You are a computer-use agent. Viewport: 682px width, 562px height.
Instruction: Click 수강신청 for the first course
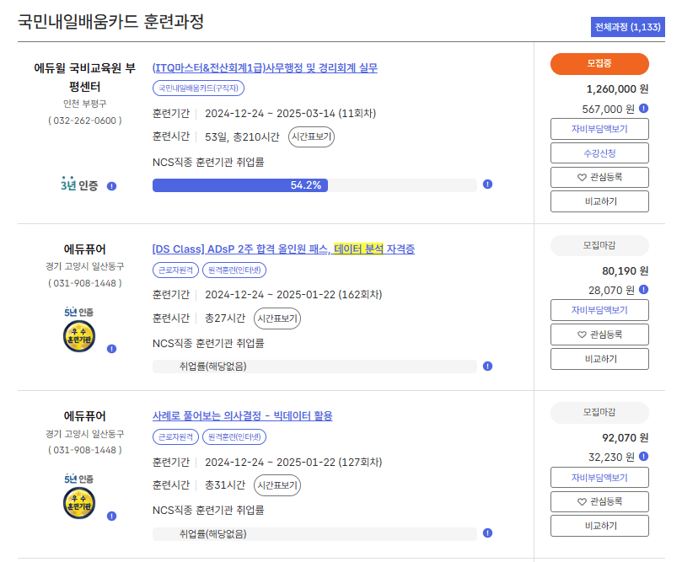pyautogui.click(x=598, y=153)
